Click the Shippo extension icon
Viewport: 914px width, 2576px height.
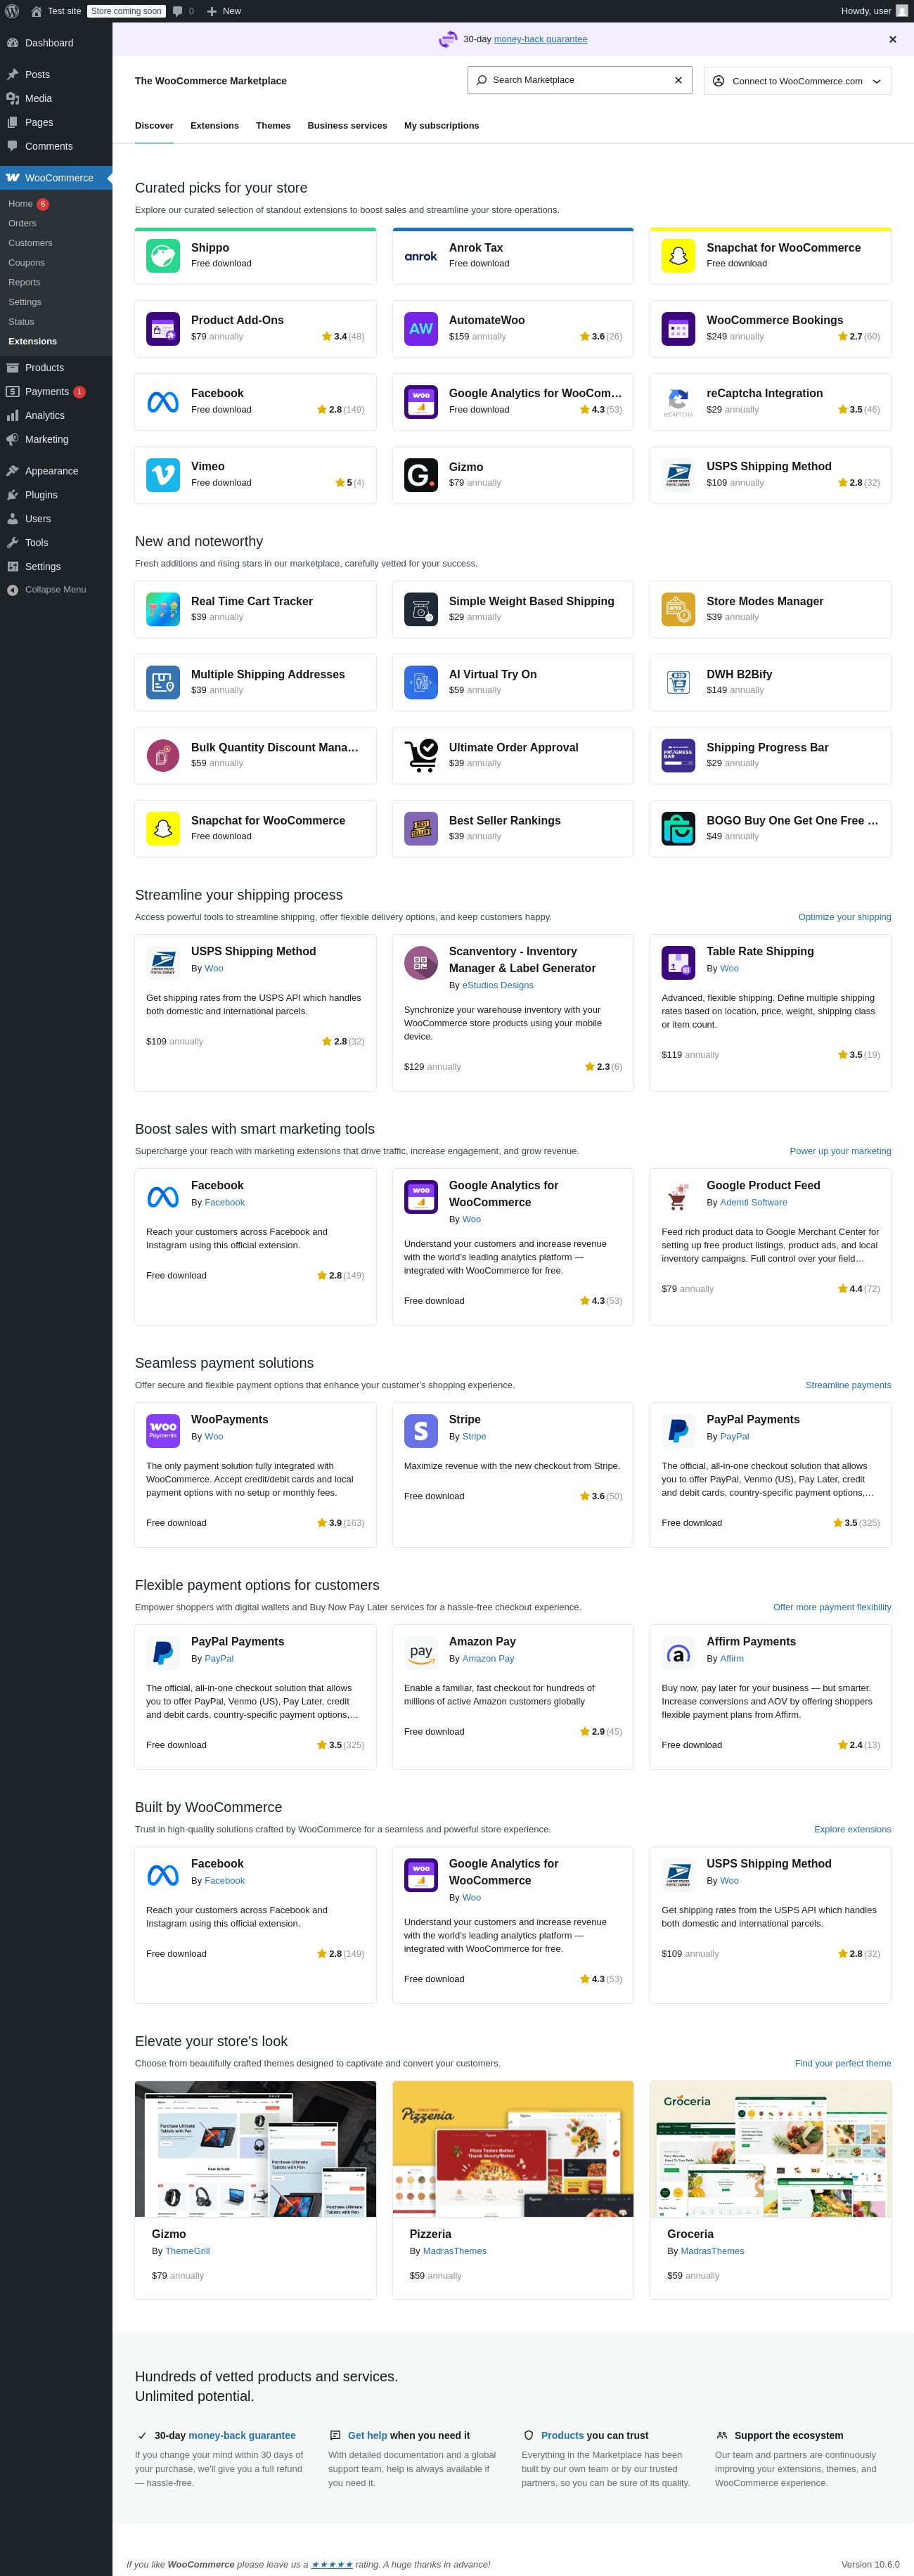point(163,256)
